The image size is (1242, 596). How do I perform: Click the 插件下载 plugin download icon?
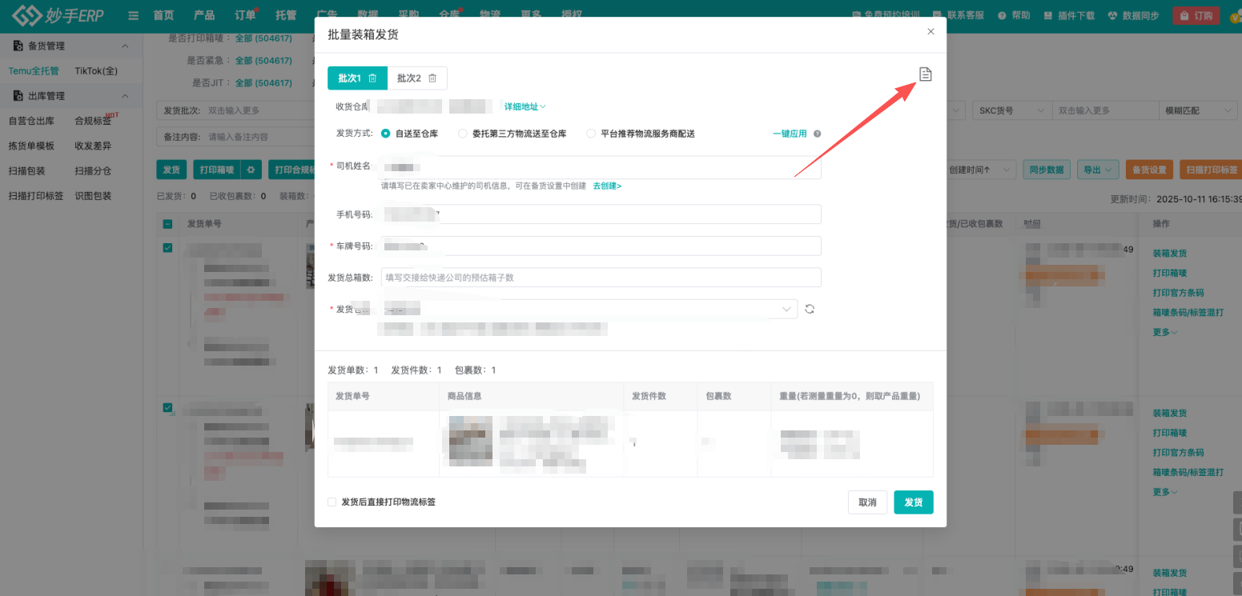(x=1049, y=14)
